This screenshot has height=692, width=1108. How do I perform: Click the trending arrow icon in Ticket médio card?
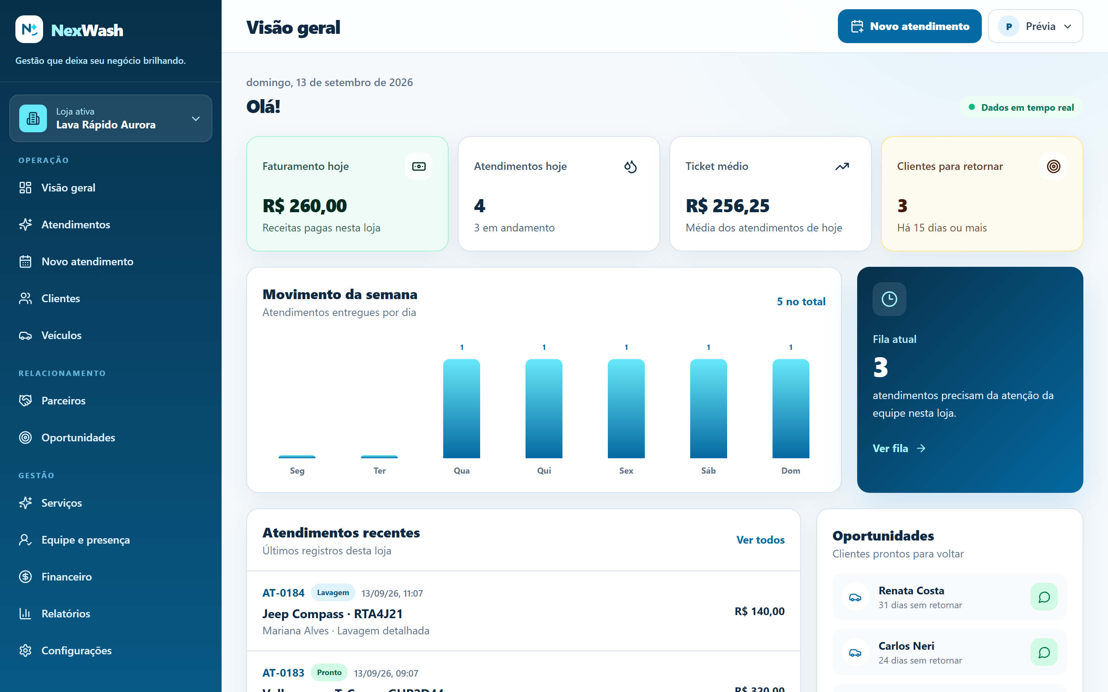point(841,166)
